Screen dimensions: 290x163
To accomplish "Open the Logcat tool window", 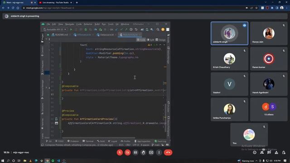I will pyautogui.click(x=113, y=141).
